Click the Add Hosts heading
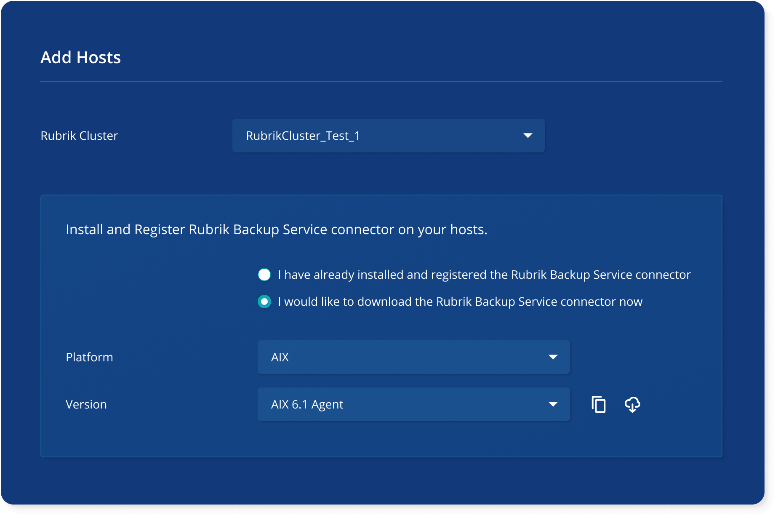 81,57
